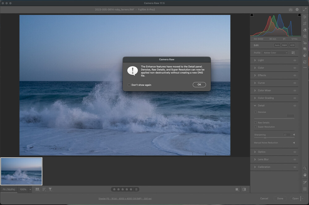Select the Zoom magnifier tool

(x=305, y=168)
